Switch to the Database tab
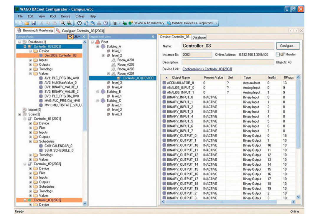 tap(199, 37)
